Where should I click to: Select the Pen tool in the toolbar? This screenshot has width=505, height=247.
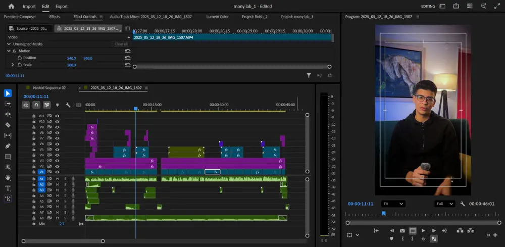pos(8,146)
